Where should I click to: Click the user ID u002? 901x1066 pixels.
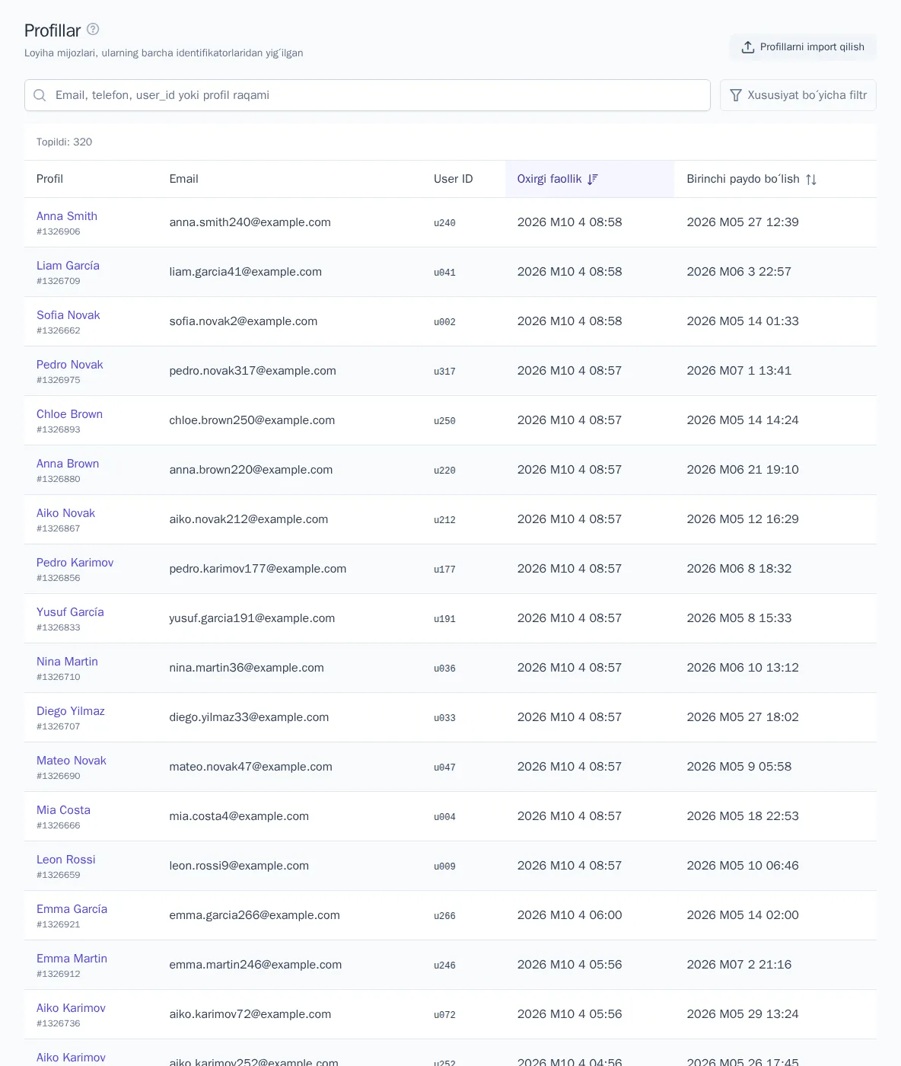[444, 322]
